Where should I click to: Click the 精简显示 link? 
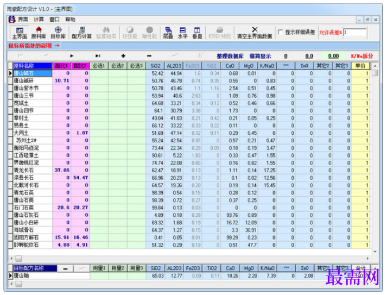261,56
